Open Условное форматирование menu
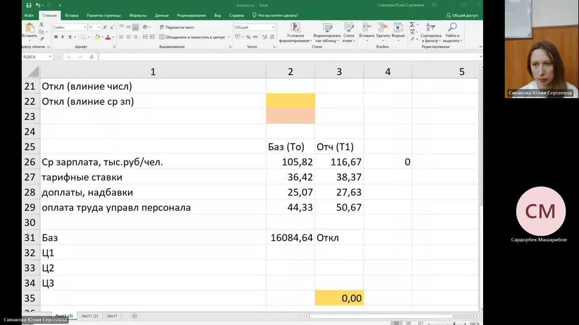579x325 pixels. pos(295,32)
